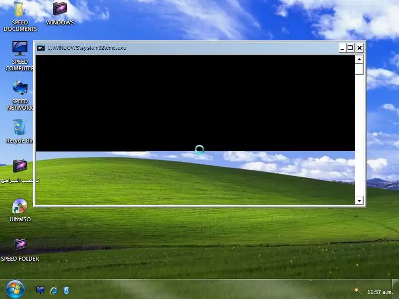The height and width of the screenshot is (299, 399).
Task: Open the cmd.exe window system menu icon
Action: click(41, 48)
